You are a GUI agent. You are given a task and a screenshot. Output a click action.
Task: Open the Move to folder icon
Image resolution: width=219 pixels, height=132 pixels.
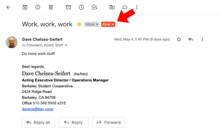pyautogui.click(x=112, y=7)
